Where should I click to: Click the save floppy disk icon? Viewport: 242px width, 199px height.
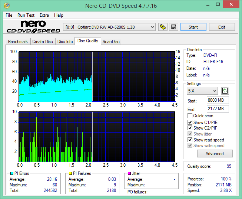[174, 27]
